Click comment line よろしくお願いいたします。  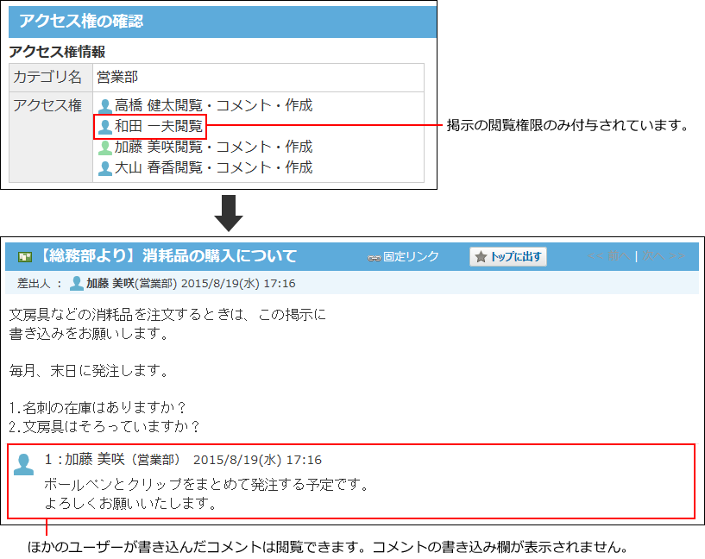131,504
